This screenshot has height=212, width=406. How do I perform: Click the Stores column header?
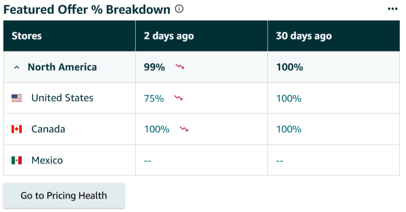(27, 36)
